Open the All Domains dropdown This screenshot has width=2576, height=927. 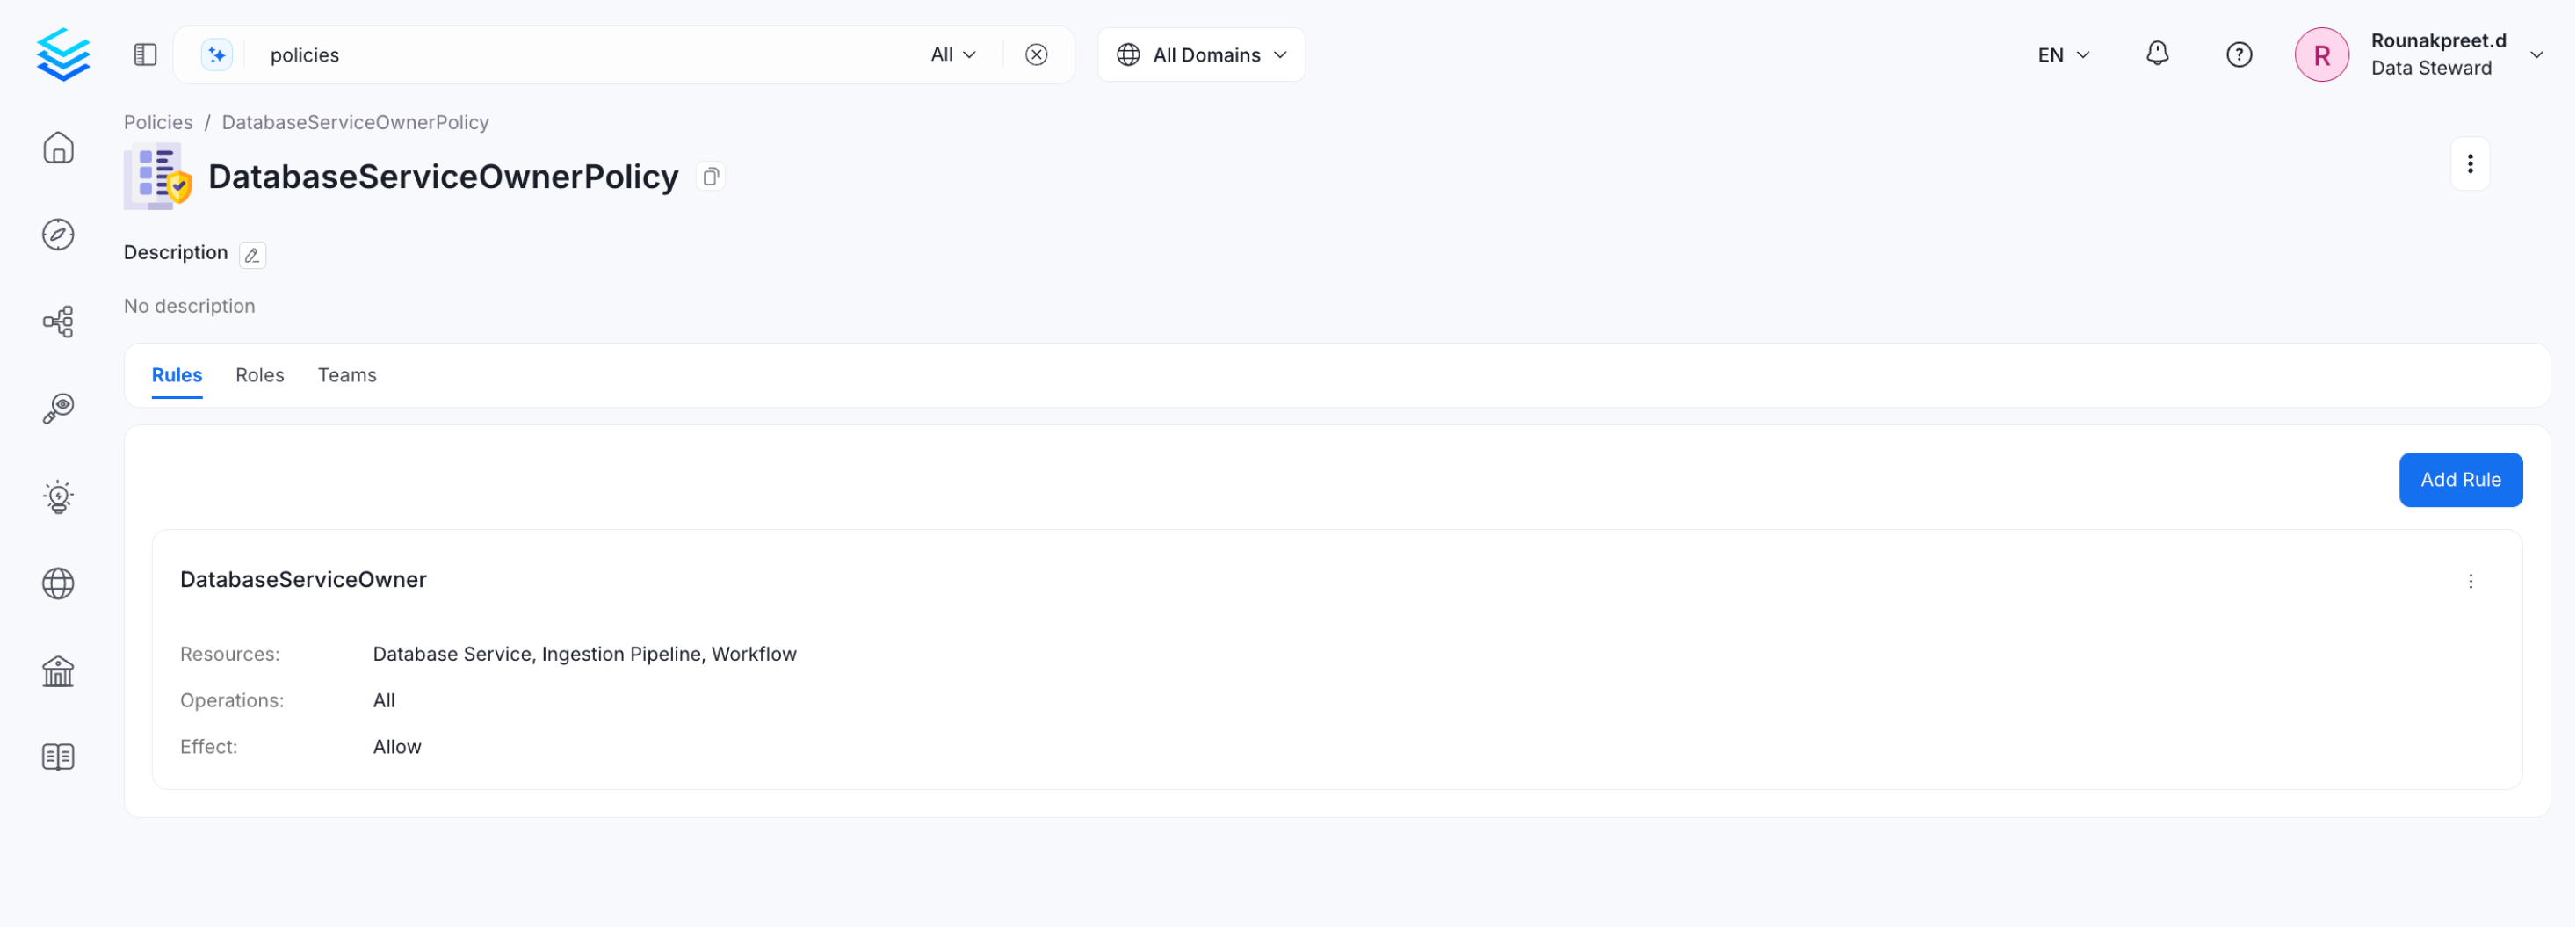pyautogui.click(x=1200, y=54)
